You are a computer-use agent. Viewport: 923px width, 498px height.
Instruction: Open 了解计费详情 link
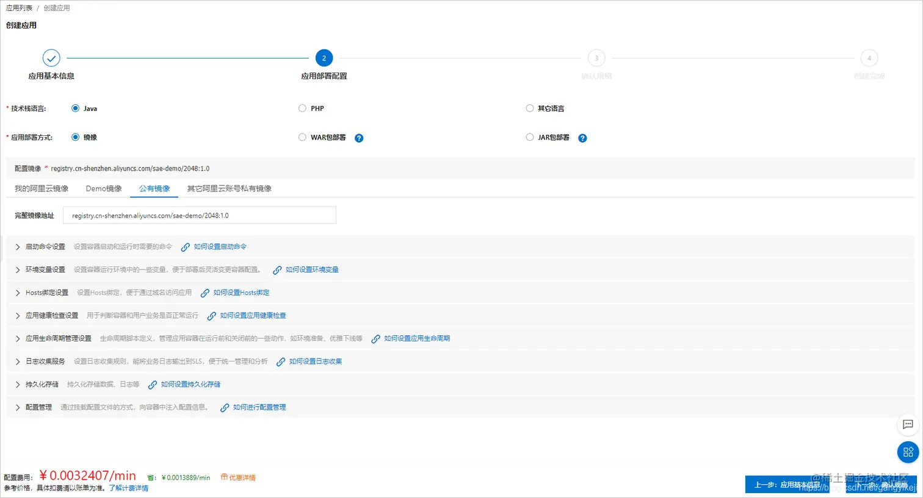129,488
